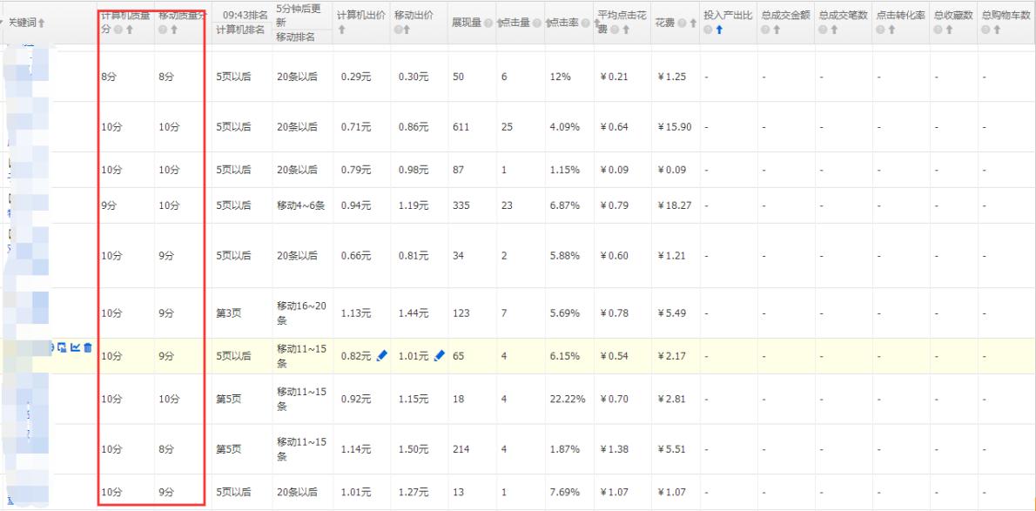
Task: Click the first keyword in the list
Action: pyautogui.click(x=26, y=77)
